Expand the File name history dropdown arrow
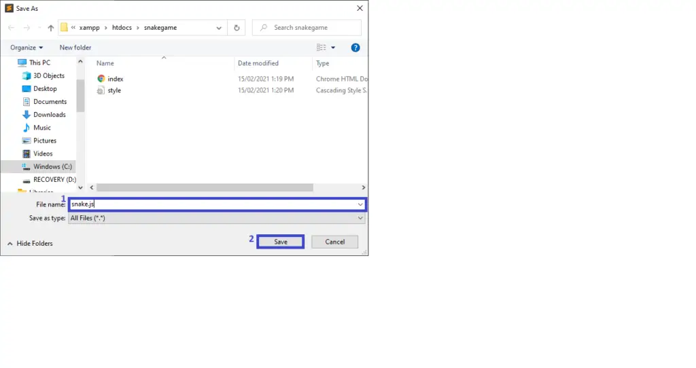This screenshot has width=696, height=368. click(x=360, y=204)
